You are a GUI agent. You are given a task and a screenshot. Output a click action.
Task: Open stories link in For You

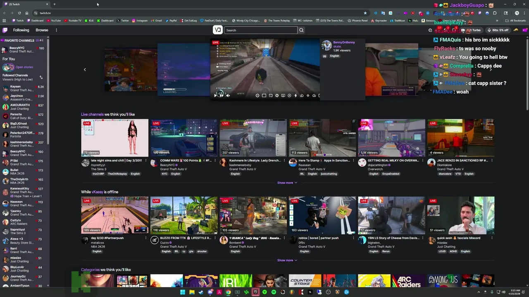[24, 67]
